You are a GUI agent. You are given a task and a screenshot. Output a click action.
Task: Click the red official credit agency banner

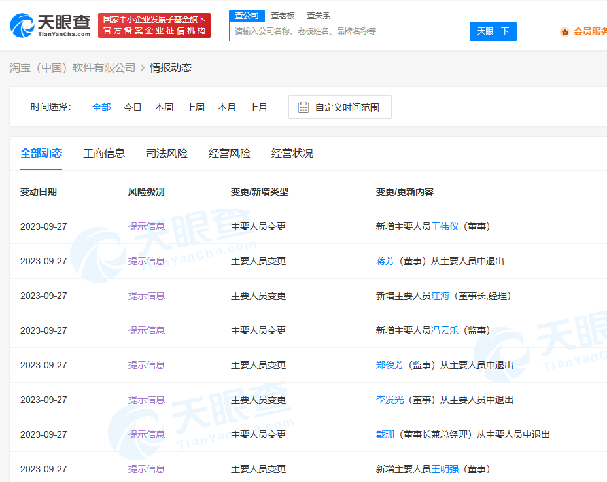coord(154,26)
